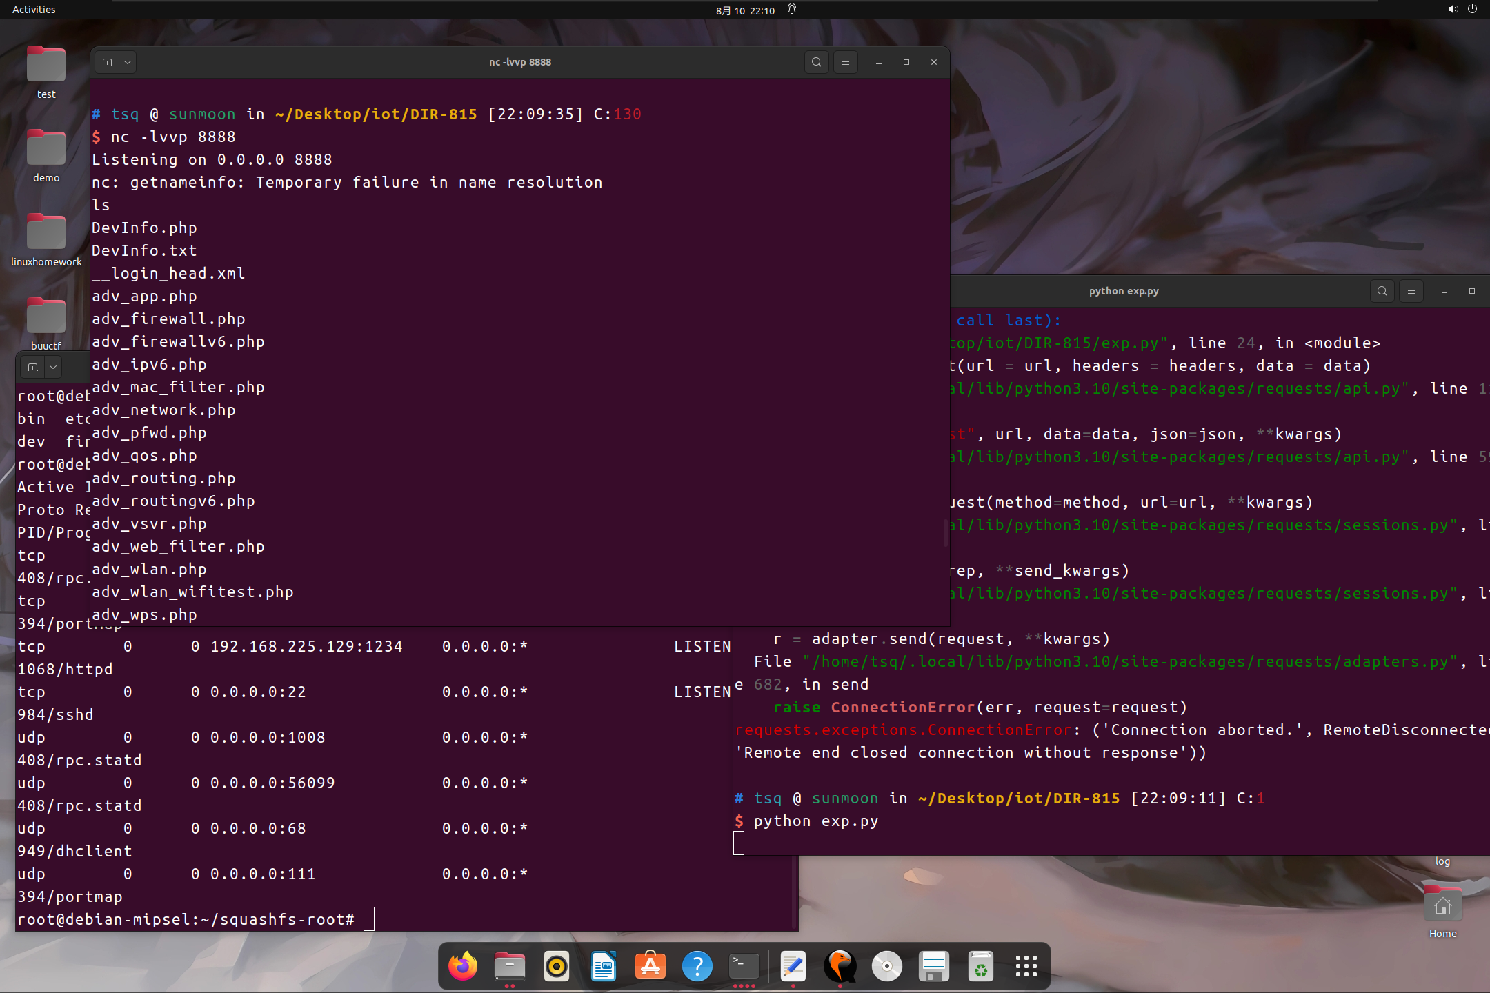This screenshot has height=993, width=1490.
Task: Expand new tab dropdown arrow in nc terminal
Action: pos(128,62)
